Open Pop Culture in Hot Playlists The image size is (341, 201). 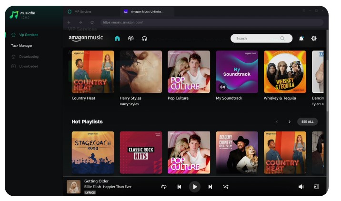(x=189, y=152)
